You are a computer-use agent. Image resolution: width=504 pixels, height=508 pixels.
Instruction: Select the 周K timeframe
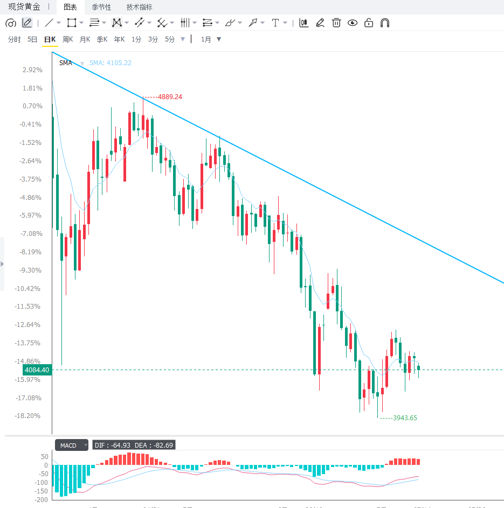tap(68, 39)
